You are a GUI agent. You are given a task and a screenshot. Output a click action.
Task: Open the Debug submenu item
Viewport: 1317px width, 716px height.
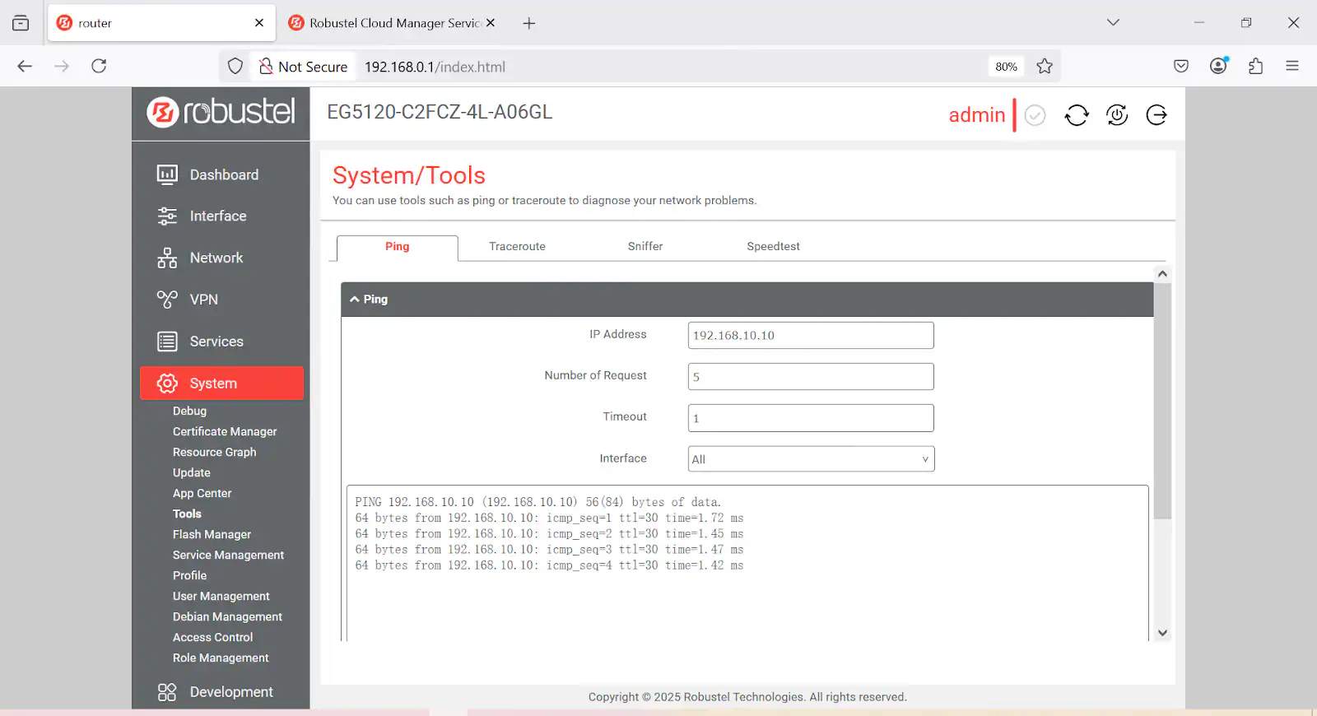point(189,411)
